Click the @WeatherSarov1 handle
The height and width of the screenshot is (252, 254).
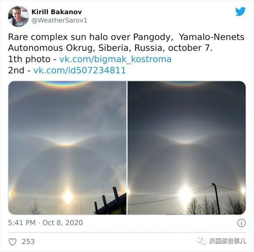tap(59, 20)
